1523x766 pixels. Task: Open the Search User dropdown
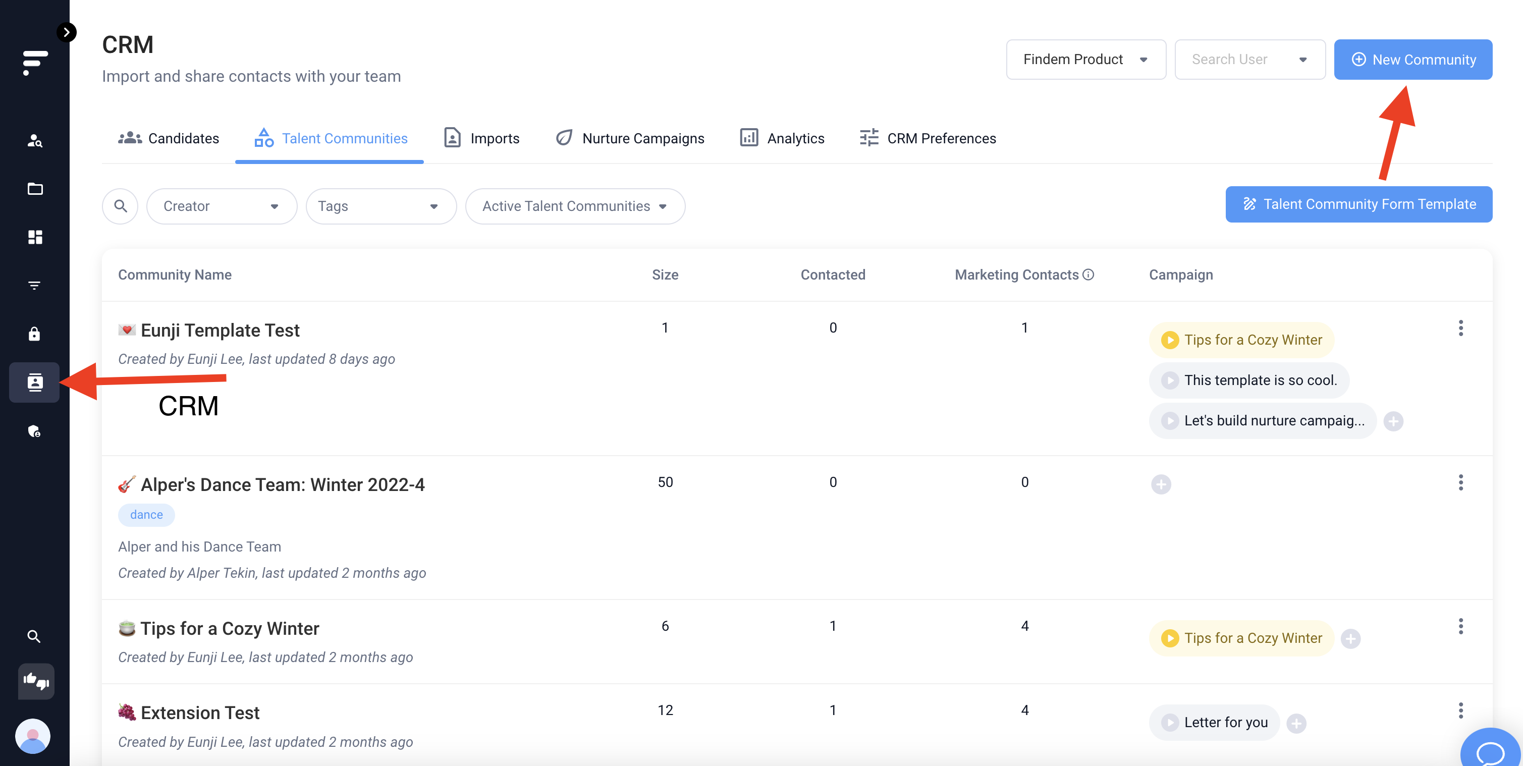[1250, 60]
